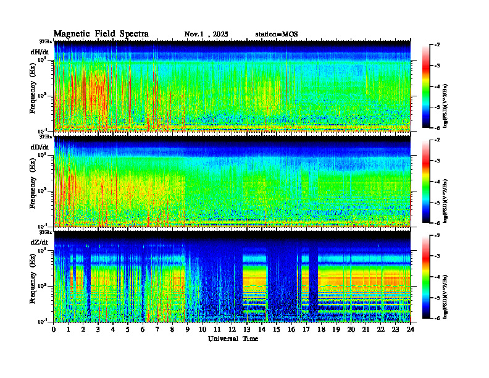Select the date text "Nov.1 , 2025"

tap(206, 35)
